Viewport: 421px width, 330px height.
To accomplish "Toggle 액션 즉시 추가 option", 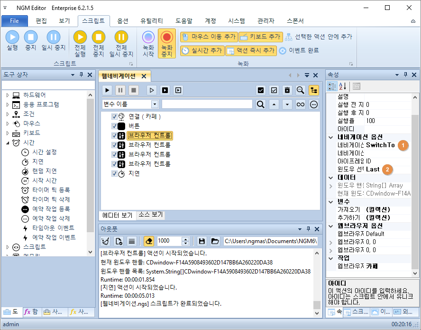I will point(251,50).
